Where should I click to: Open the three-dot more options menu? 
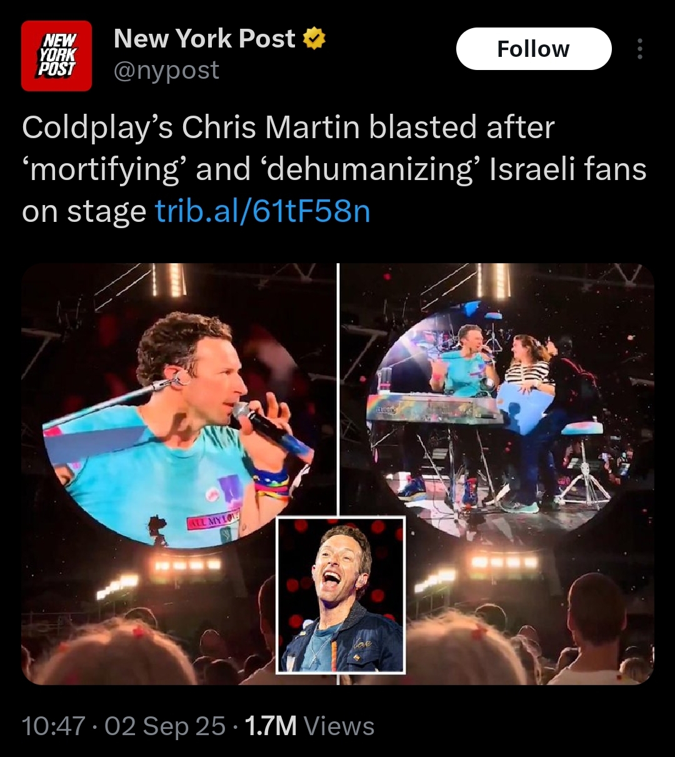(x=639, y=49)
